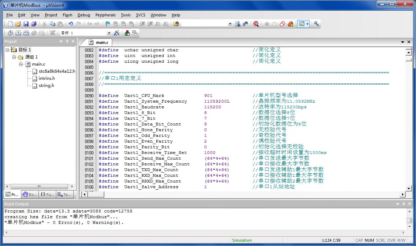
Task: Switch to the Templates tab in Project panel
Action: pos(64,194)
